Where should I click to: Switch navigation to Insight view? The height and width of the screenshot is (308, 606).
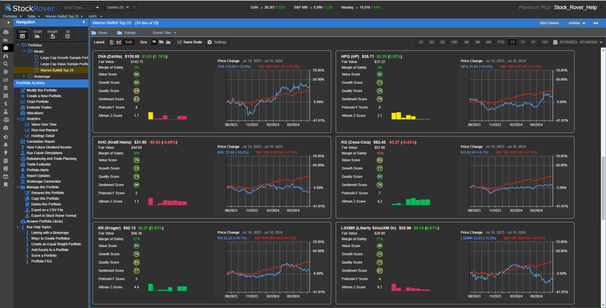52,34
